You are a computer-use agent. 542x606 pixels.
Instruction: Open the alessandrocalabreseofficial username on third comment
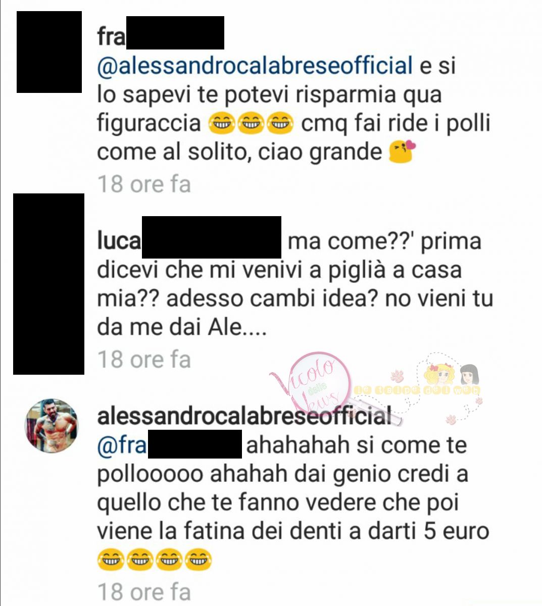click(x=244, y=417)
